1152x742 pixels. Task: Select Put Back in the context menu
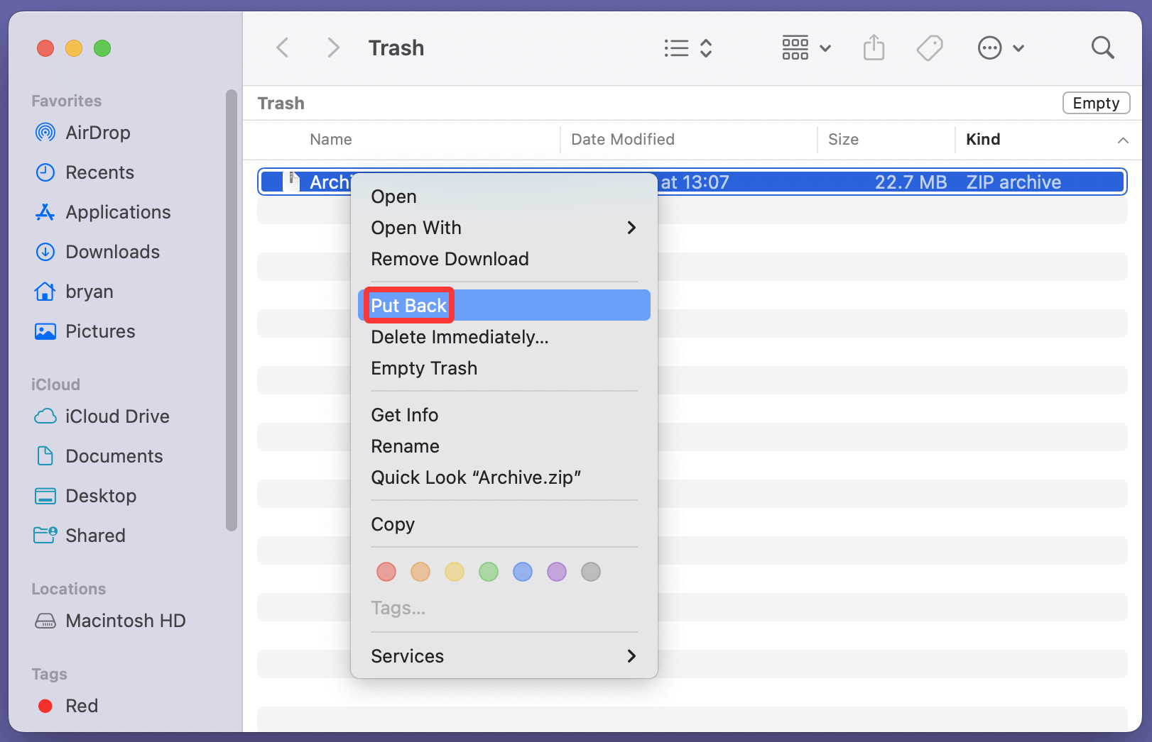408,304
